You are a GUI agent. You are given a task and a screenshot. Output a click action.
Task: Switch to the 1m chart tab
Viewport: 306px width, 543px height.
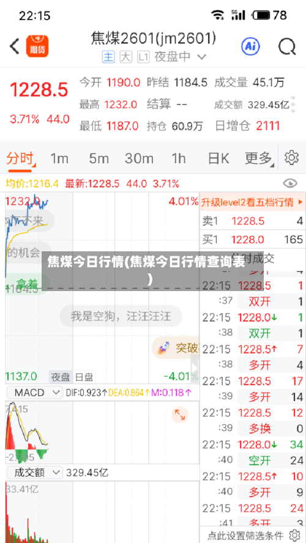pyautogui.click(x=59, y=158)
